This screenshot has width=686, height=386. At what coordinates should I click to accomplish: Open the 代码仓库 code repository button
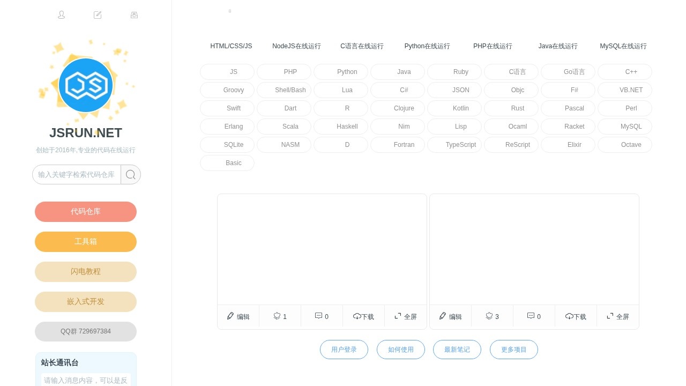86,212
